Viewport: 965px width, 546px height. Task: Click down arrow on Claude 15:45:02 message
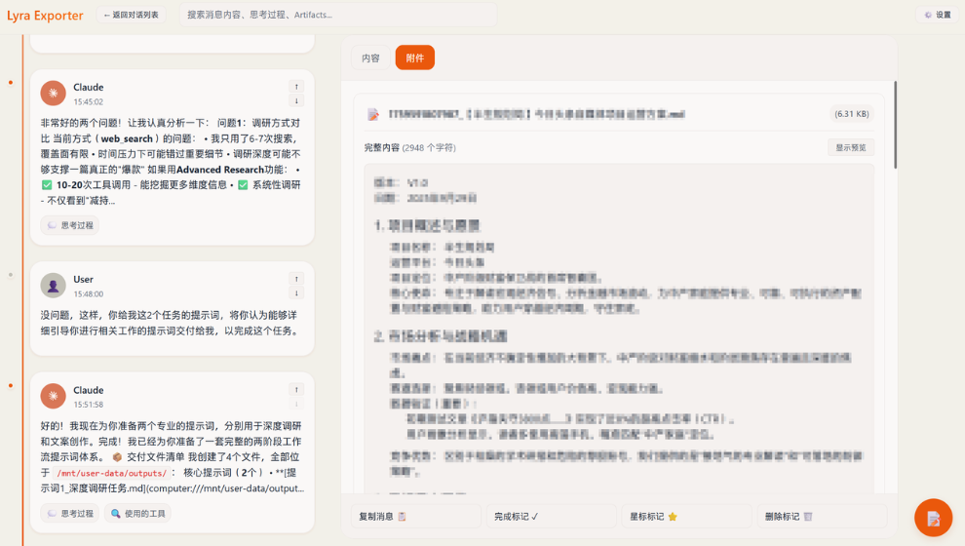click(x=296, y=101)
